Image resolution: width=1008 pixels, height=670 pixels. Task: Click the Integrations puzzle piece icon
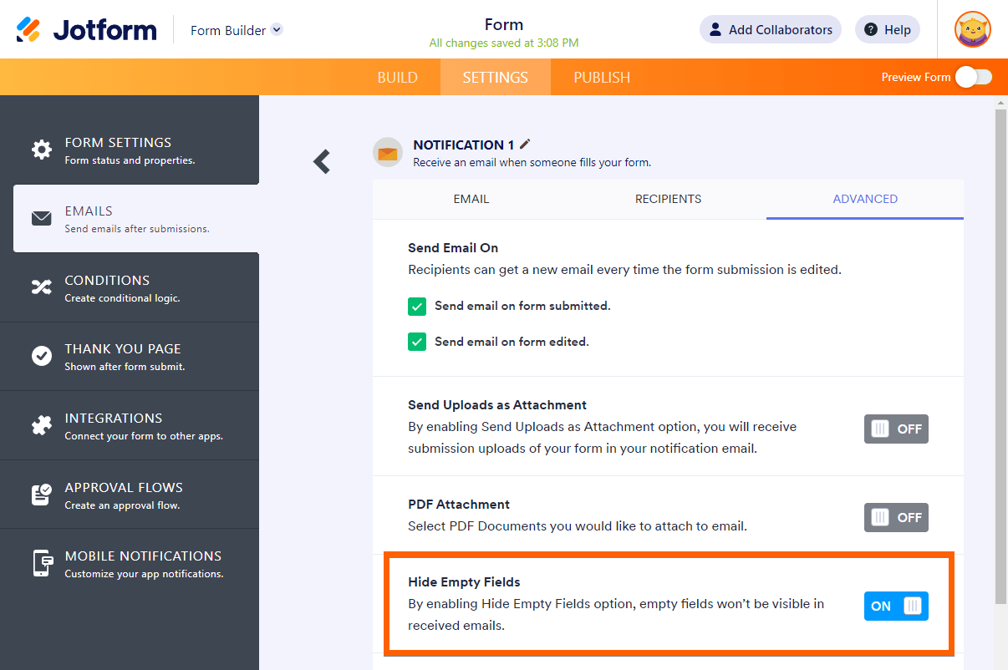point(41,425)
